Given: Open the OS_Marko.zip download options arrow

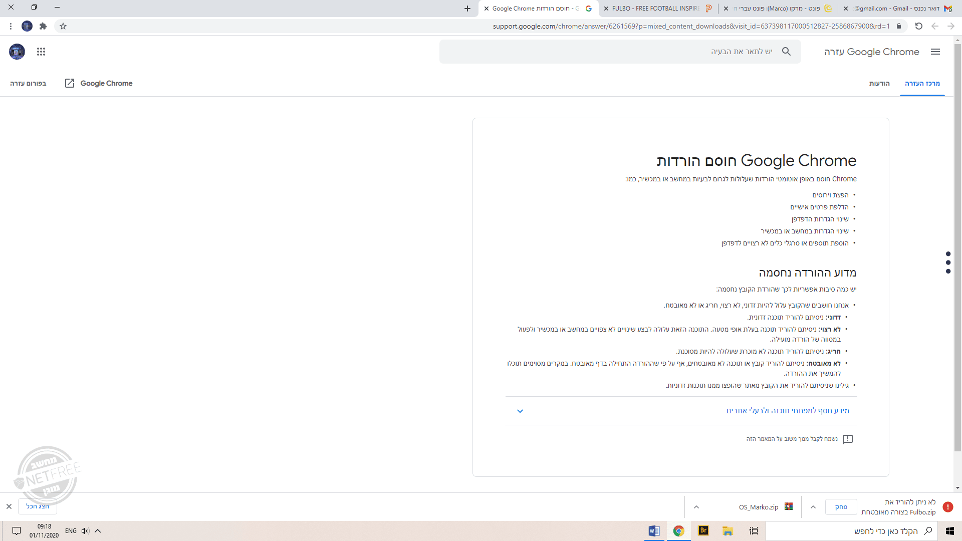Looking at the screenshot, I should pyautogui.click(x=696, y=507).
